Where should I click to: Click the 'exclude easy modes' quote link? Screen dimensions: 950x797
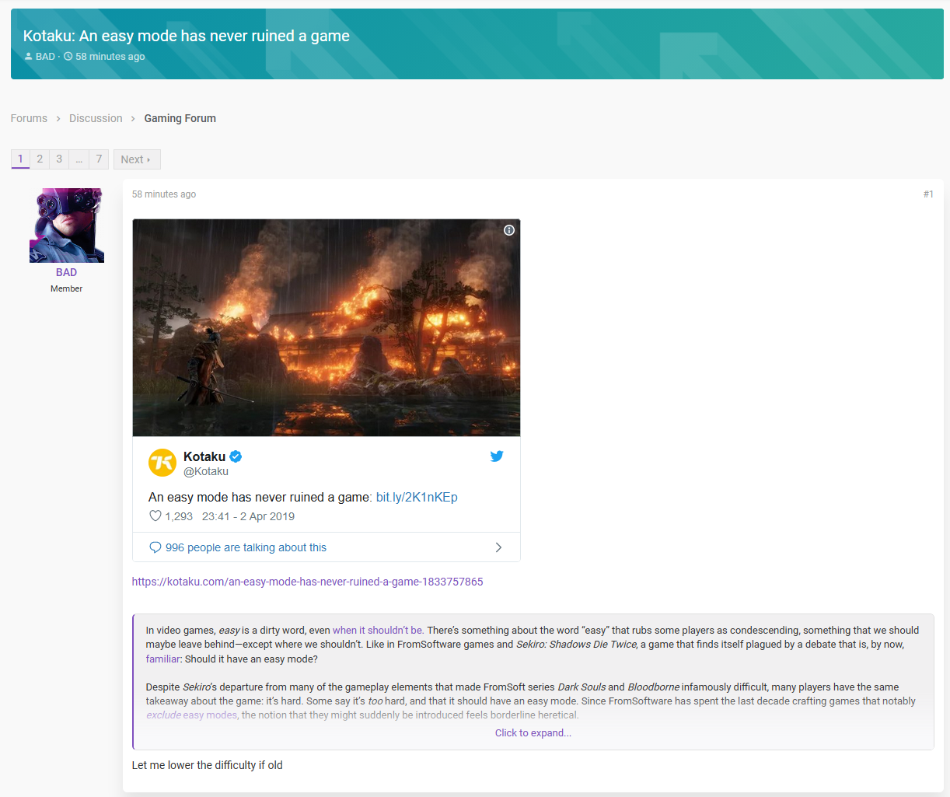pos(192,715)
